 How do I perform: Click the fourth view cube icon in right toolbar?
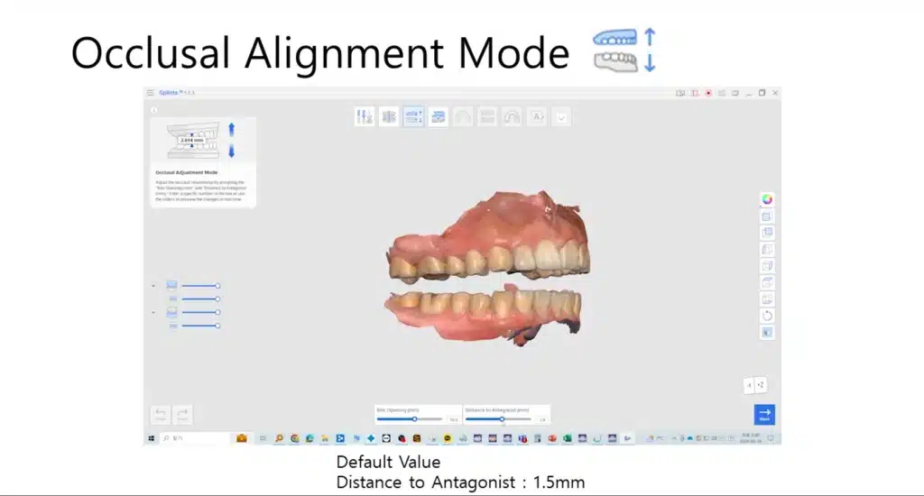tap(767, 266)
